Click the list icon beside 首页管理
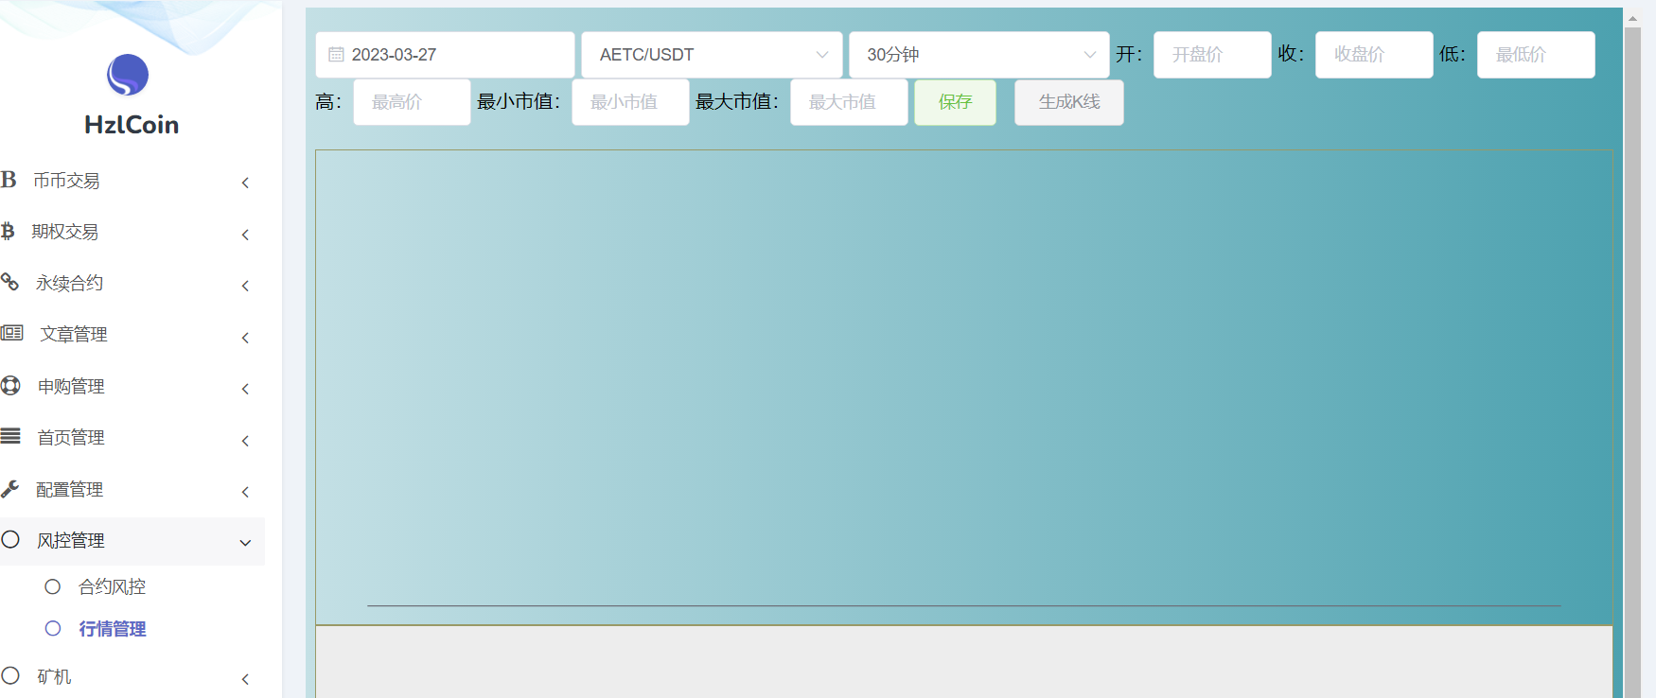The height and width of the screenshot is (698, 1656). [10, 436]
